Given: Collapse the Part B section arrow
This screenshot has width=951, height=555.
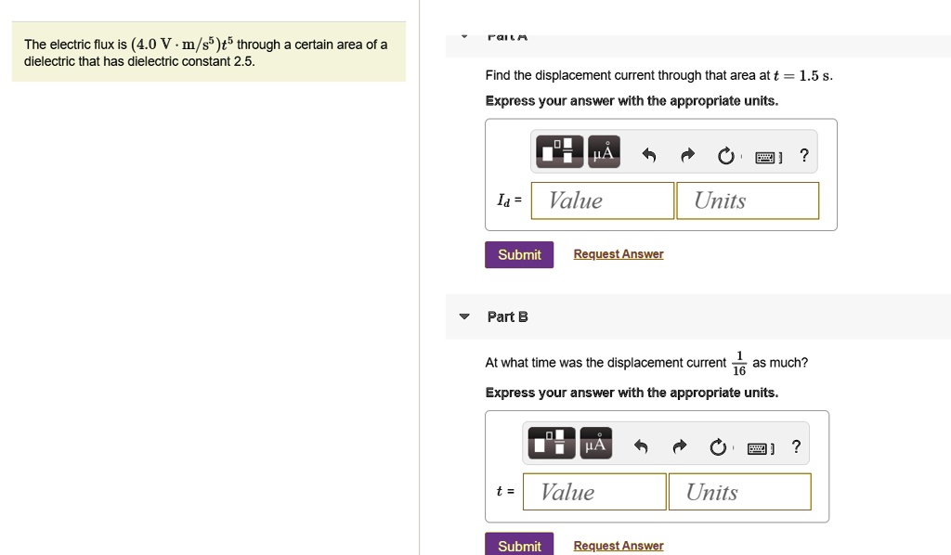Looking at the screenshot, I should [x=464, y=316].
